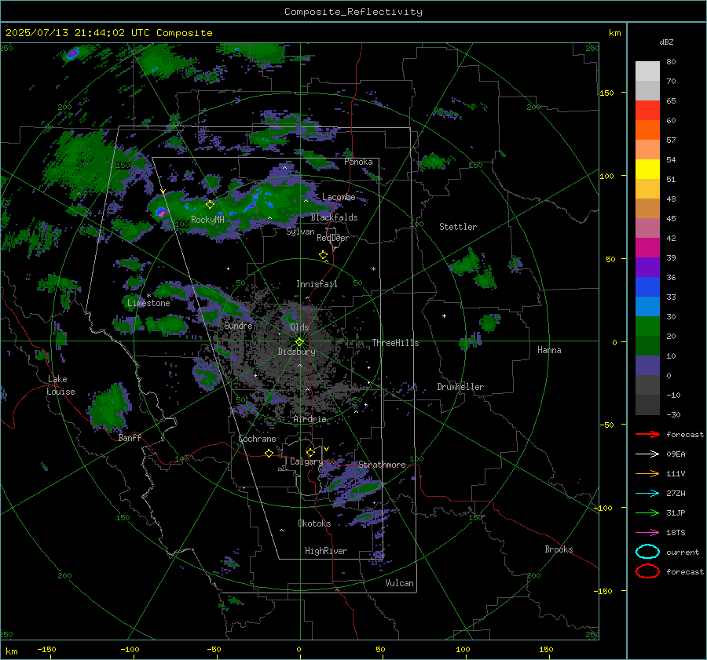Click the Cochrane town label

tap(257, 439)
